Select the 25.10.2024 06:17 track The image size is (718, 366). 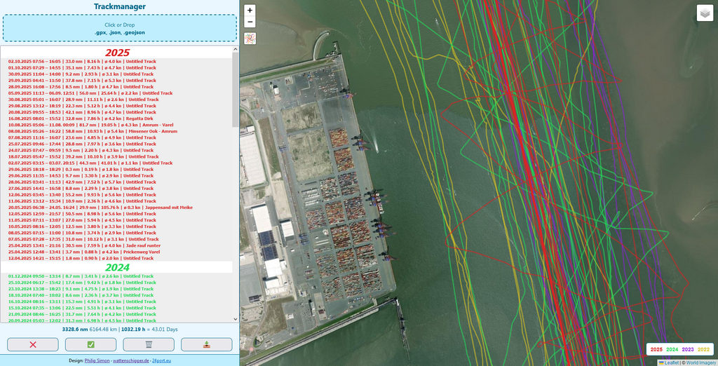click(x=117, y=283)
